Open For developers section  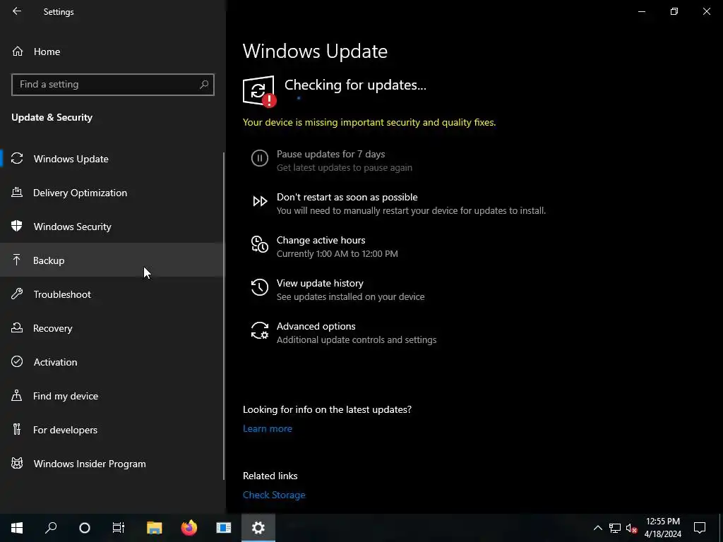(112, 430)
